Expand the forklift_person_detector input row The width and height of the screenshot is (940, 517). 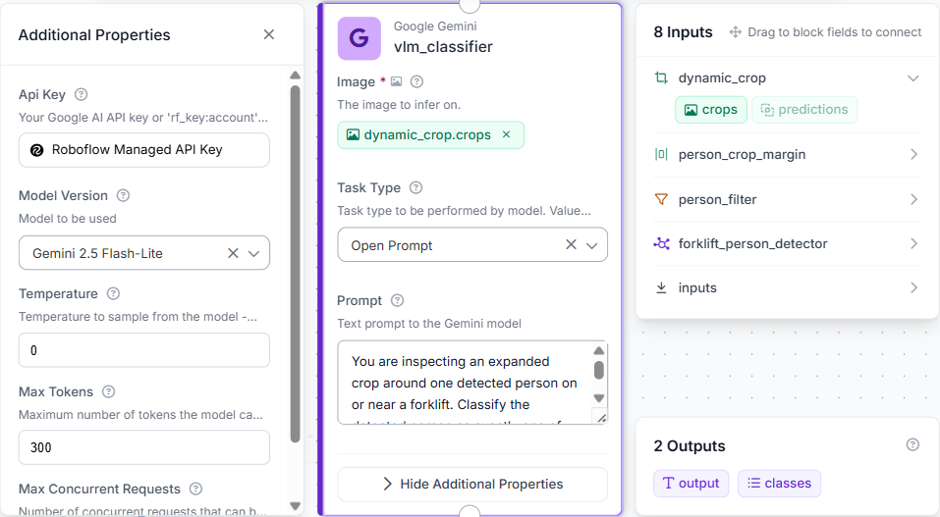(787, 244)
